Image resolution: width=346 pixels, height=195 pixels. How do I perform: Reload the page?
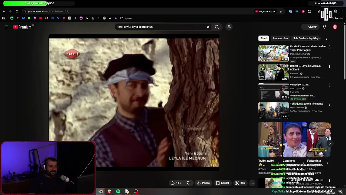(17, 11)
